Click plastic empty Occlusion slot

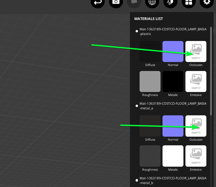tap(196, 51)
